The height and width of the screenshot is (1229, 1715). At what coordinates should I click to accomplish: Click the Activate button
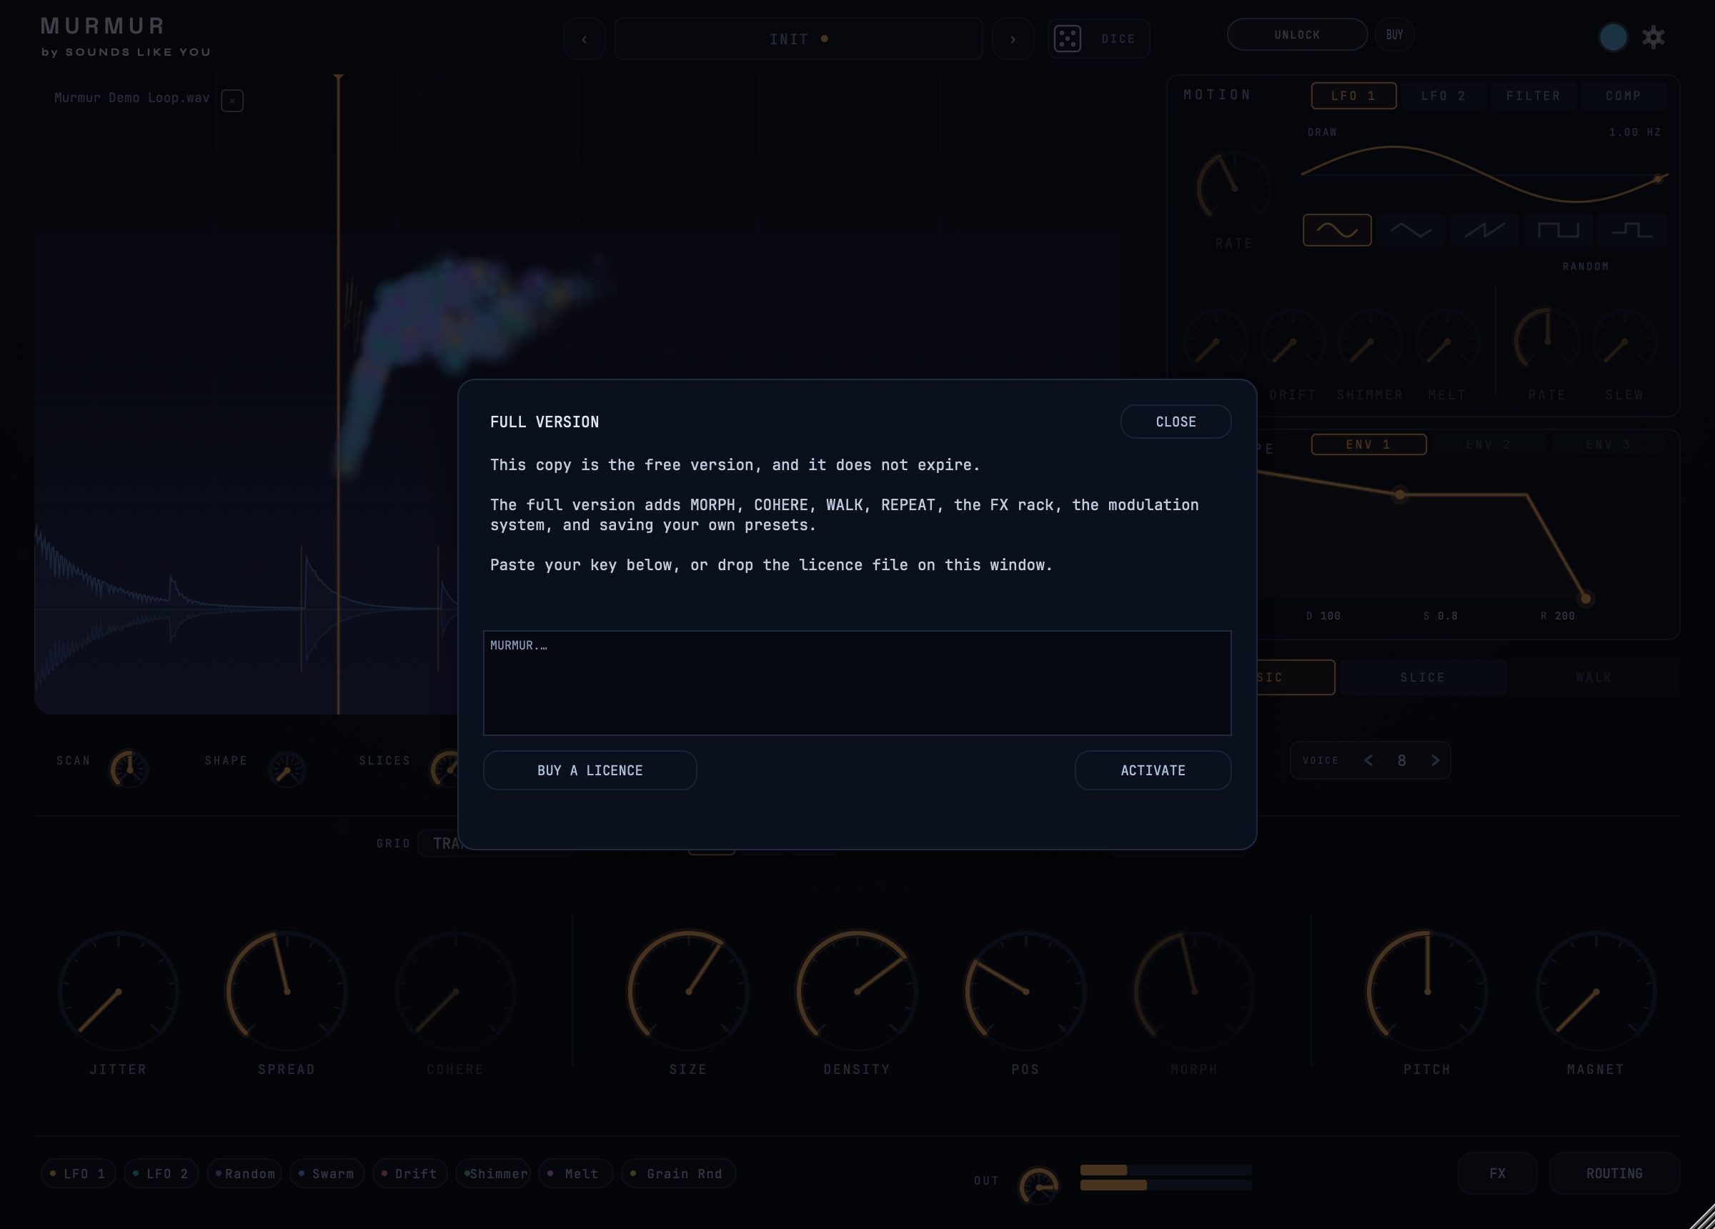click(1153, 770)
